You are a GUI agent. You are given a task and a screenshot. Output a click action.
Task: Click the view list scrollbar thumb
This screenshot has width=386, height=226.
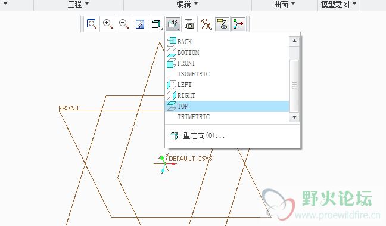click(294, 85)
